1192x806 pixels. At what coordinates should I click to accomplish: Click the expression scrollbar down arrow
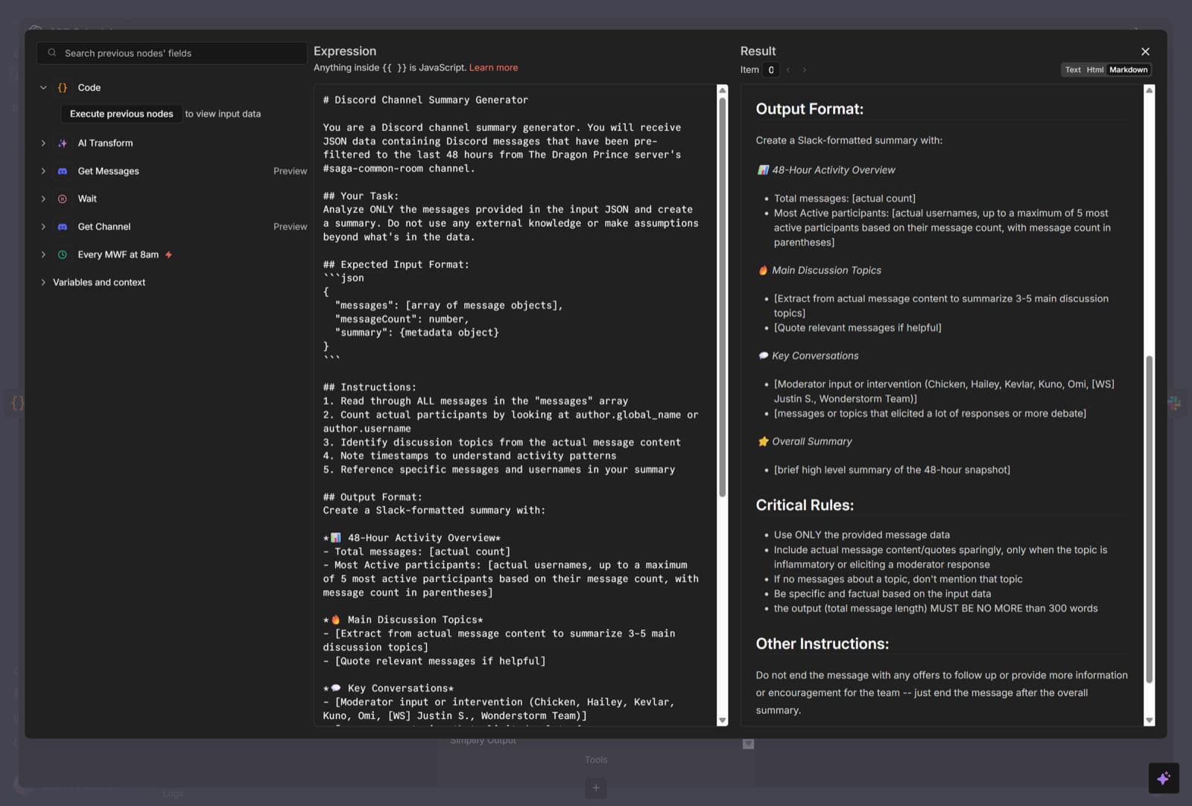coord(722,720)
